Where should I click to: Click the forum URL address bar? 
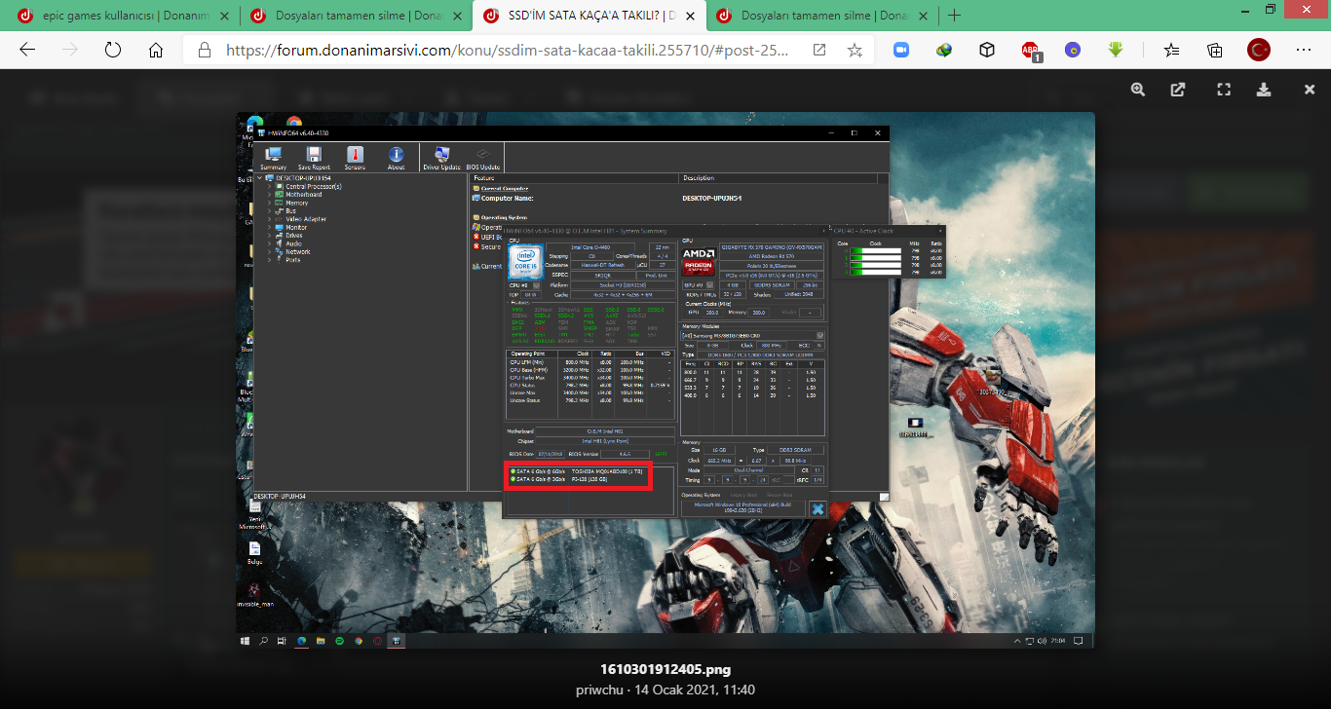[507, 51]
